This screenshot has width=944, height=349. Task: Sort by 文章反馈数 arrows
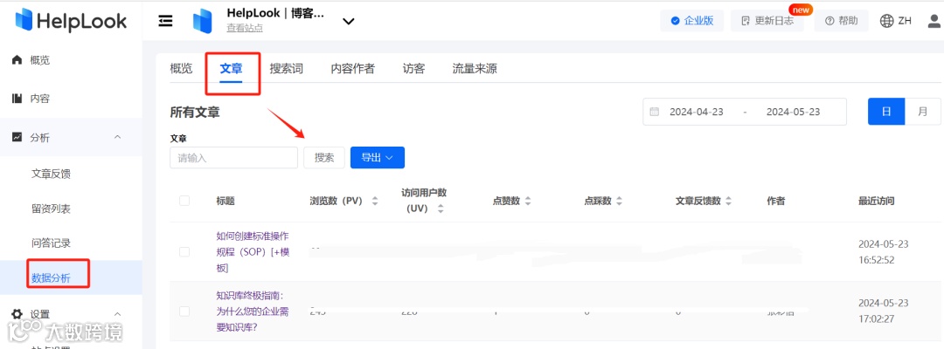coord(728,202)
